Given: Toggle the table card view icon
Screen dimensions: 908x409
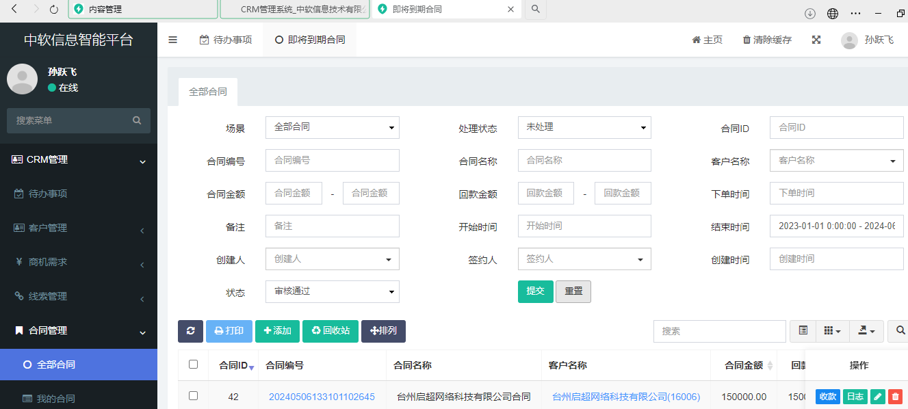Looking at the screenshot, I should tap(803, 331).
